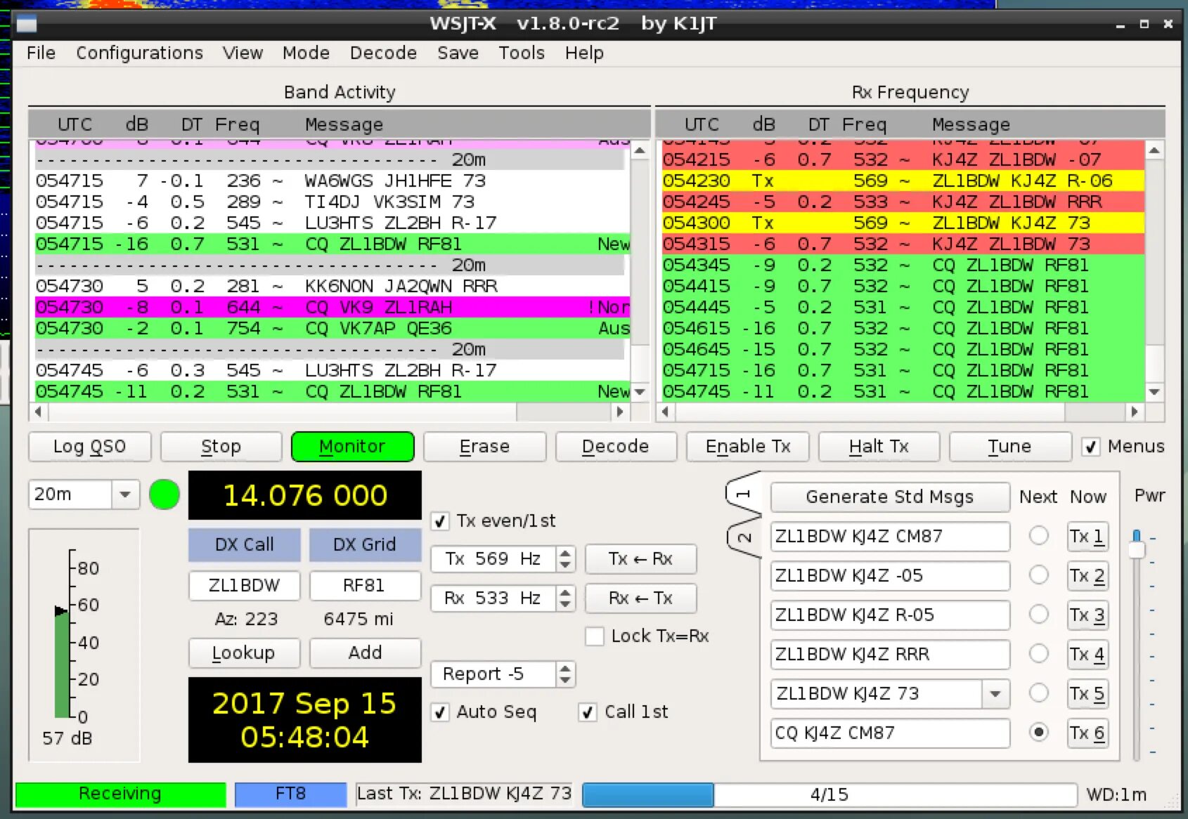This screenshot has height=819, width=1188.
Task: Click Generate Std Msgs button
Action: (890, 497)
